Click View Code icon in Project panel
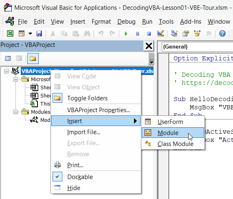 [x=8, y=58]
